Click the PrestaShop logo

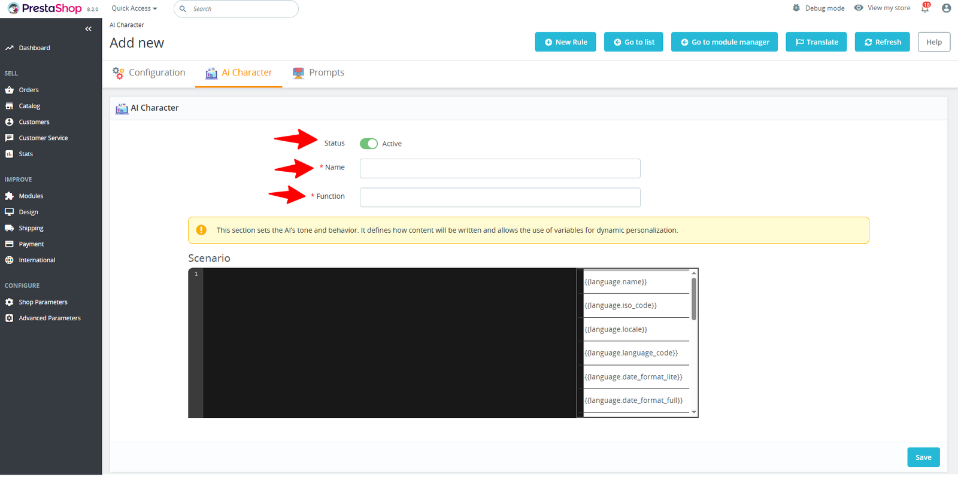tap(45, 8)
